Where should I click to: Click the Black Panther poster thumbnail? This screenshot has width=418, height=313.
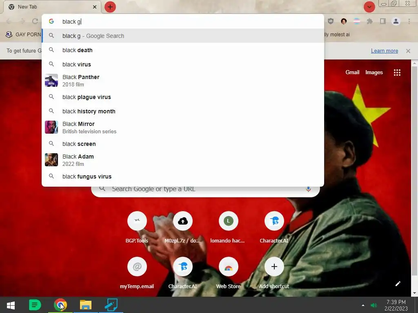(51, 80)
